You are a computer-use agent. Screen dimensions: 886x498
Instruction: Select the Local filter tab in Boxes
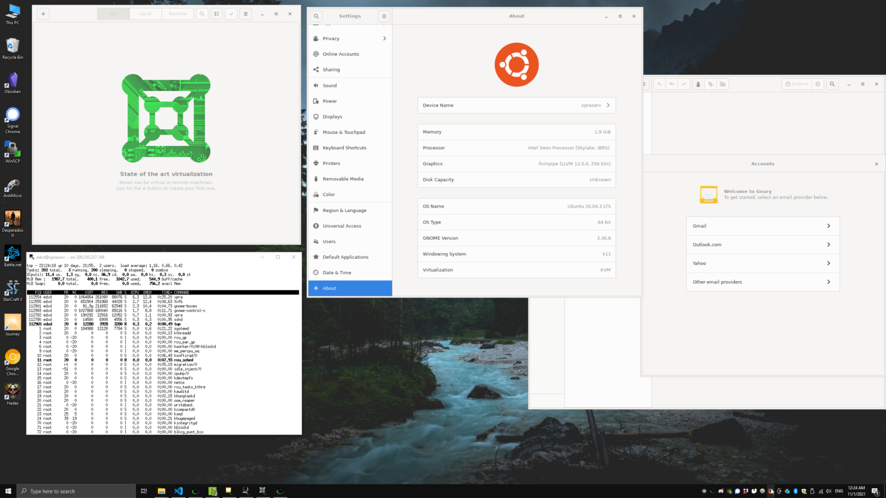click(145, 14)
